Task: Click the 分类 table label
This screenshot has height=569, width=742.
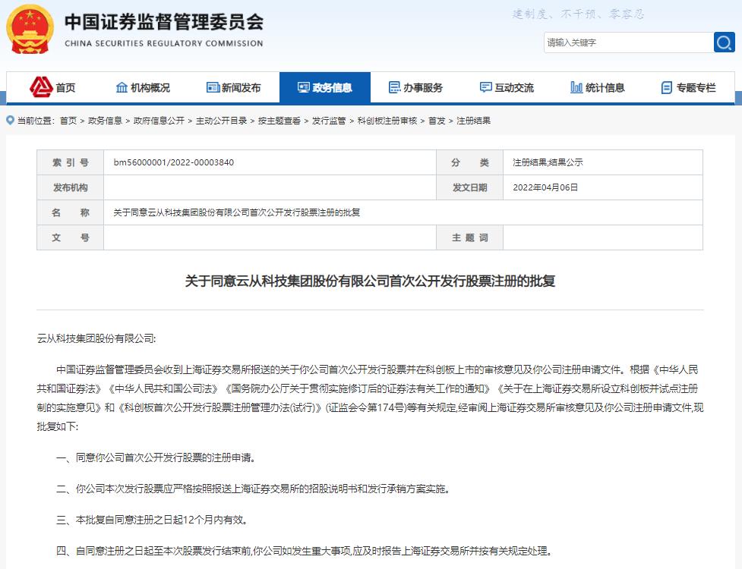Action: [469, 162]
